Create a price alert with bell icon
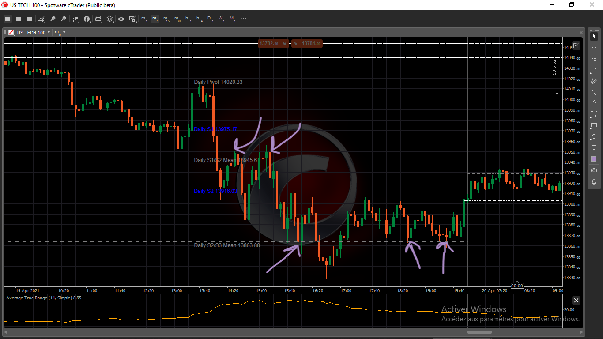 tap(594, 182)
